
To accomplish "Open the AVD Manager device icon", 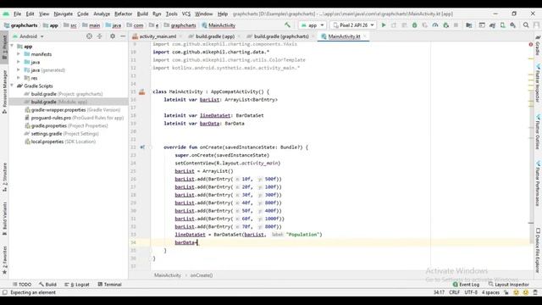I will (x=502, y=25).
